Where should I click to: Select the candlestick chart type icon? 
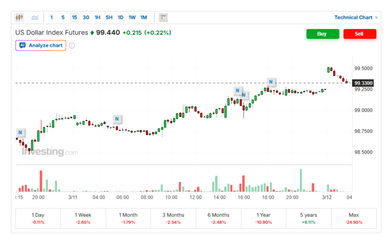pos(19,17)
